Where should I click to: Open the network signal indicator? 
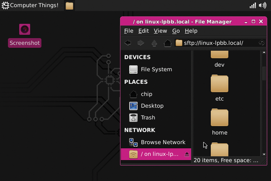pyautogui.click(x=252, y=5)
